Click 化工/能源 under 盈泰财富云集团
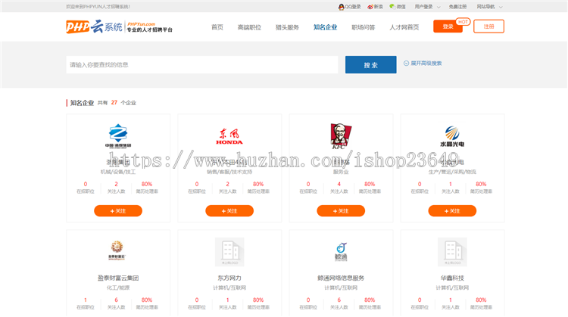This screenshot has width=568, height=317. point(118,288)
